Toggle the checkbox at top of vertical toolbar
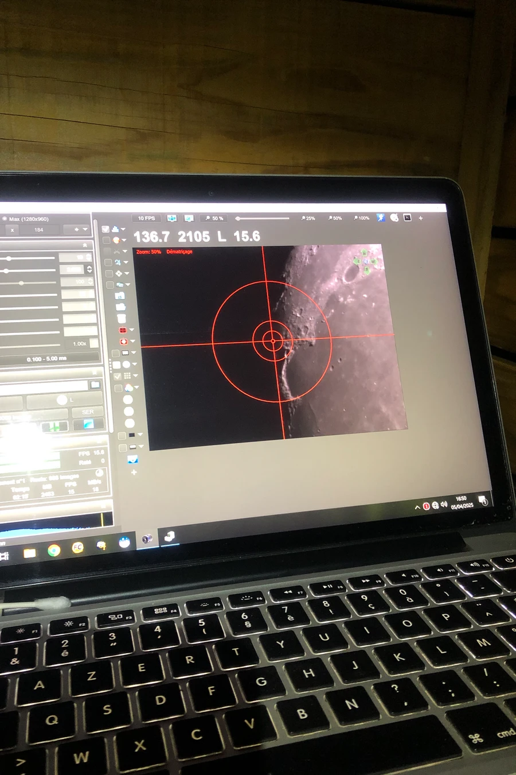Viewport: 516px width, 775px height. click(x=105, y=228)
